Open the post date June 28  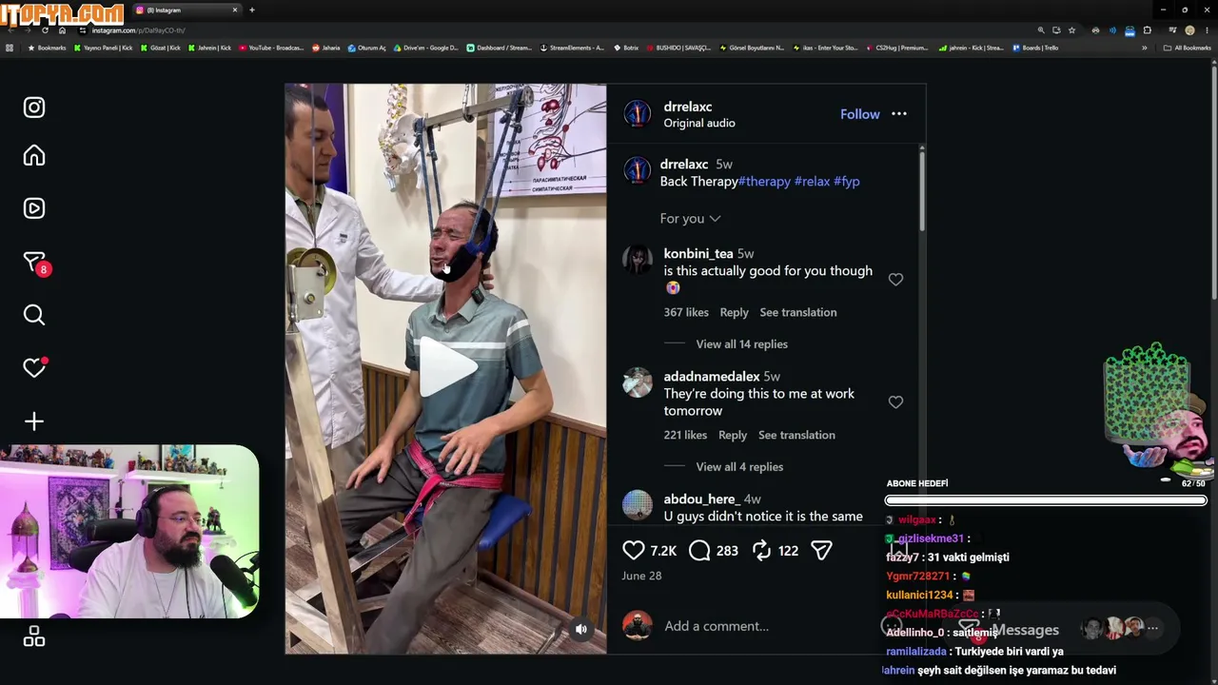[x=641, y=576]
